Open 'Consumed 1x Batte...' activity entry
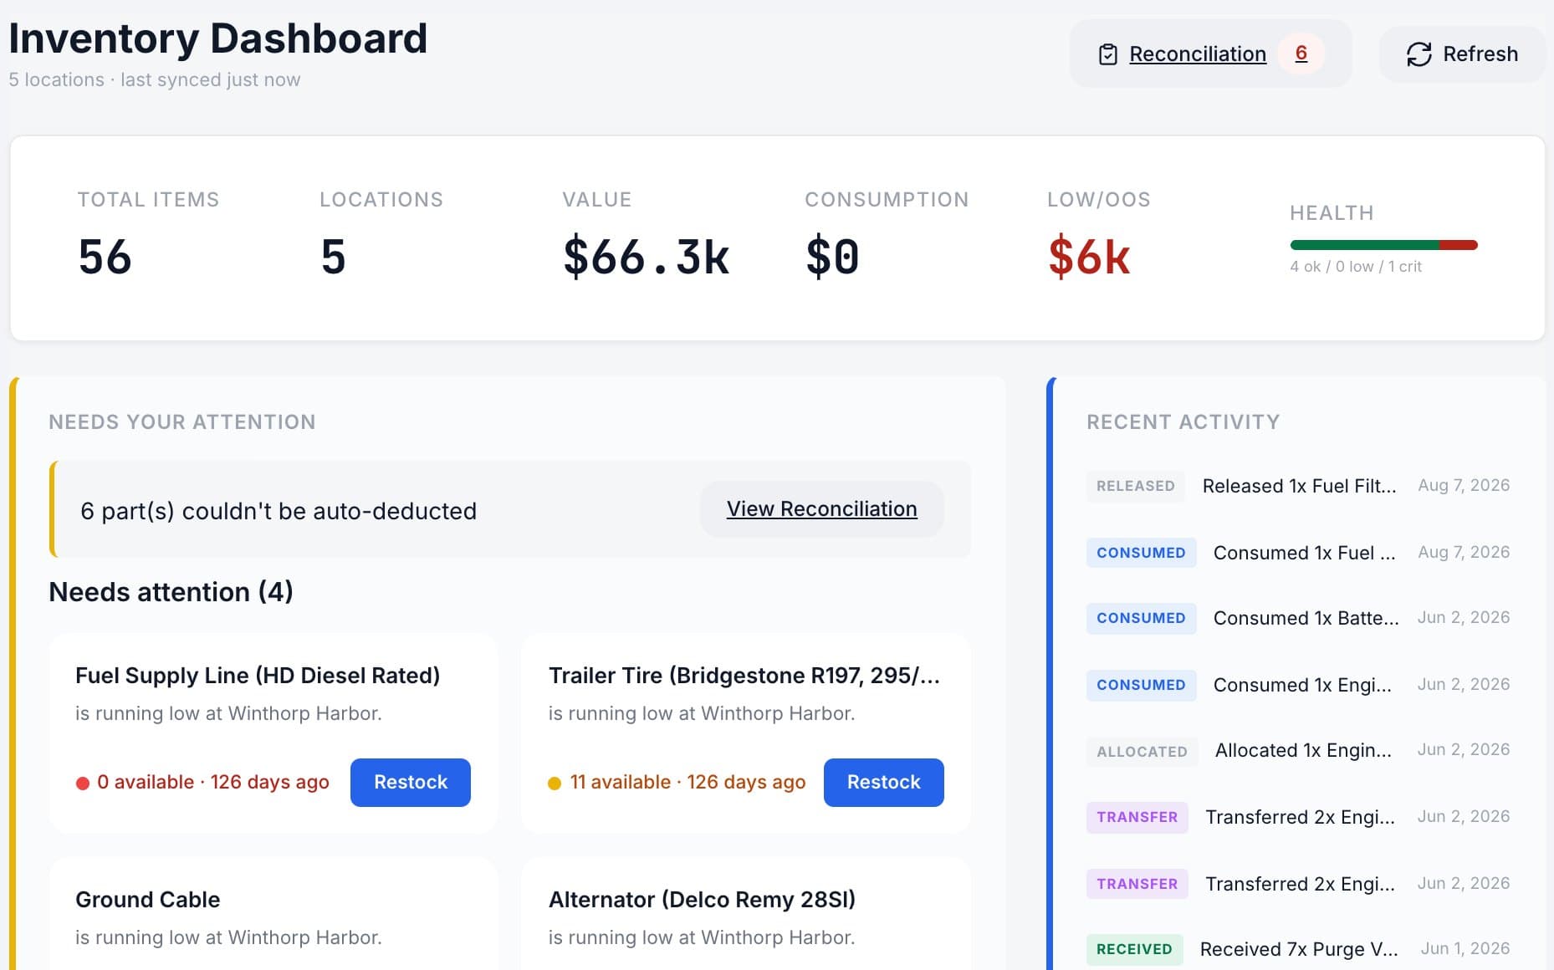Image resolution: width=1554 pixels, height=970 pixels. click(x=1306, y=618)
